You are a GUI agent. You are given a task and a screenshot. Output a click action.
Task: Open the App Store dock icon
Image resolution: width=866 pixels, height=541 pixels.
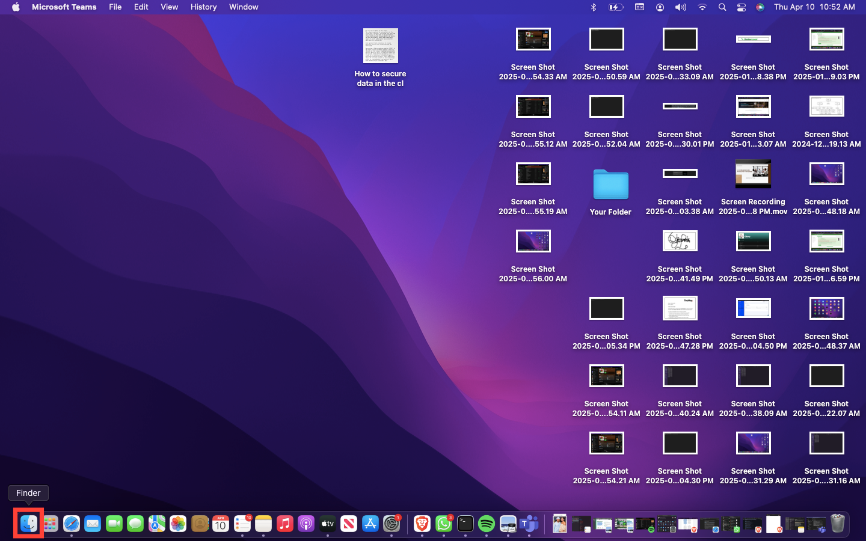click(x=370, y=524)
